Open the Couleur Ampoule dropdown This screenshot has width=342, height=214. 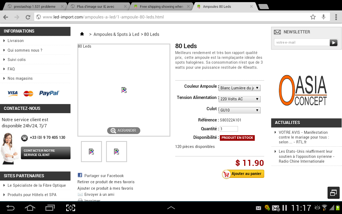coord(239,88)
